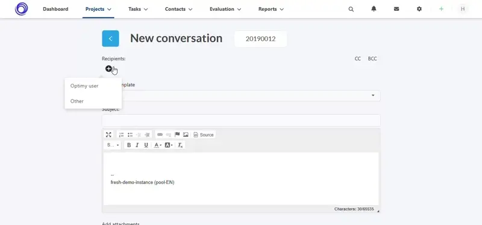Increase indent in editor toolbar

(x=147, y=135)
